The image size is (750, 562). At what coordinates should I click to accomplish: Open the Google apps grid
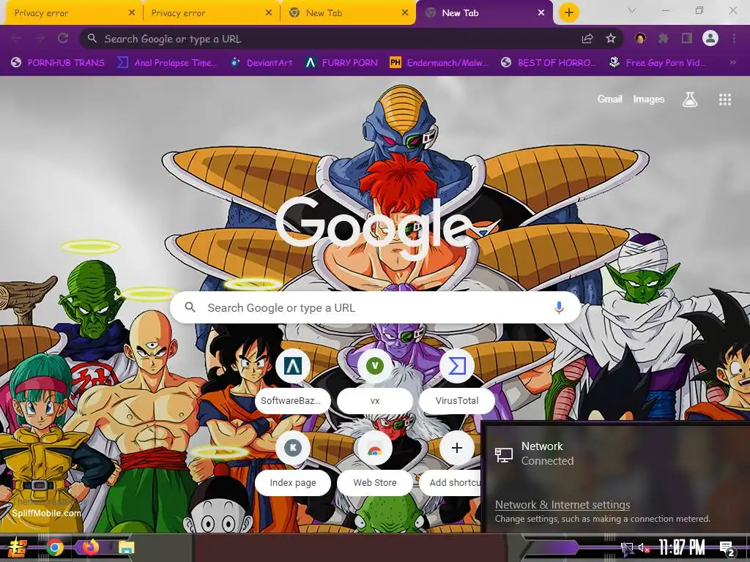724,100
